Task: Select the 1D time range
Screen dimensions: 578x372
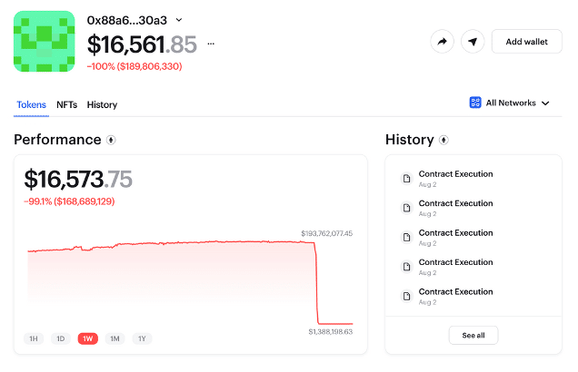Action: [x=61, y=338]
